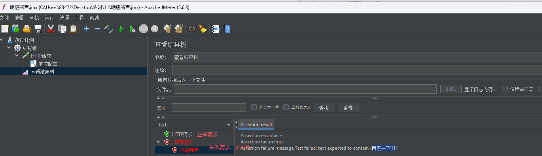Cut selection with the scissors icon
542x156 pixels.
point(51,29)
